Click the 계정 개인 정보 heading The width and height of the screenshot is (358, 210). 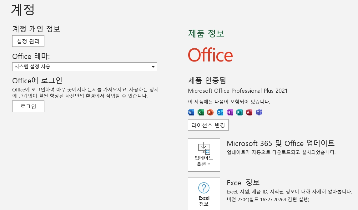point(36,29)
